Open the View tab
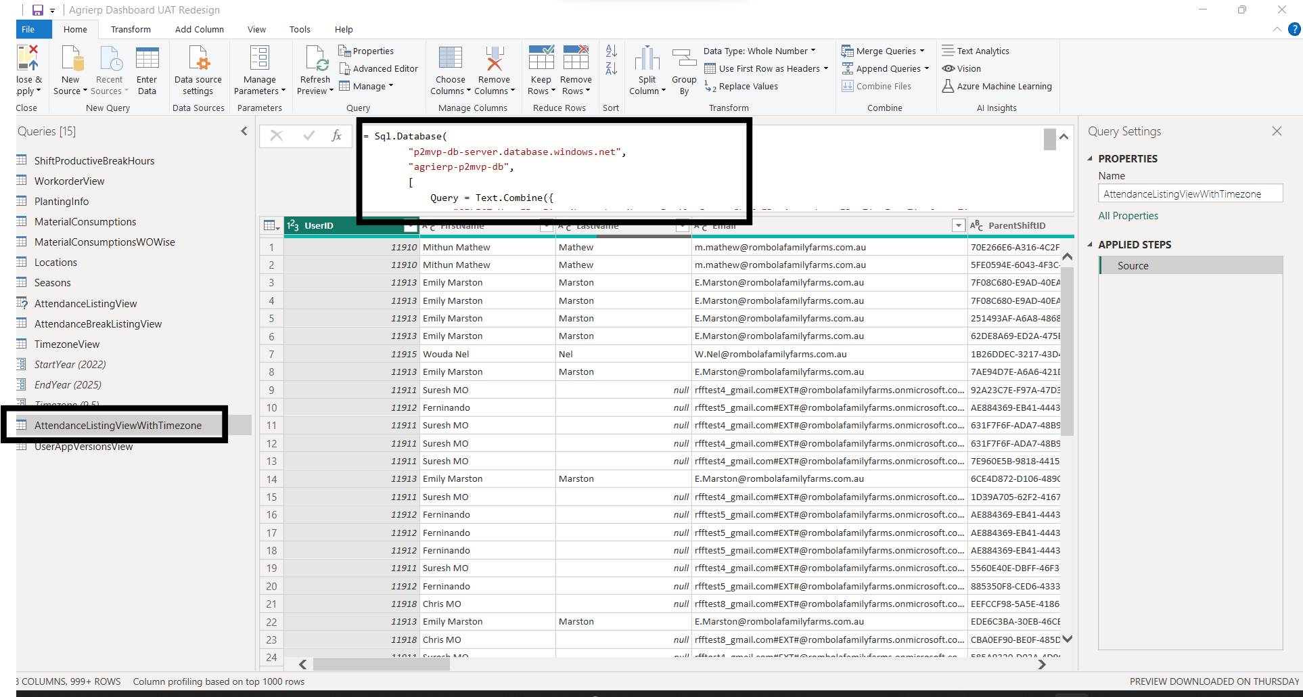1303x697 pixels. [x=256, y=29]
